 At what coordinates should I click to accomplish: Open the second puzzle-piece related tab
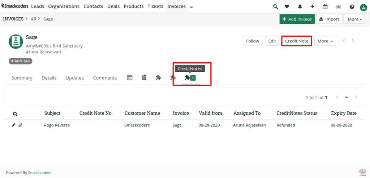coord(173,77)
